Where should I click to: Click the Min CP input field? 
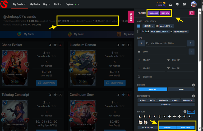click(151, 60)
